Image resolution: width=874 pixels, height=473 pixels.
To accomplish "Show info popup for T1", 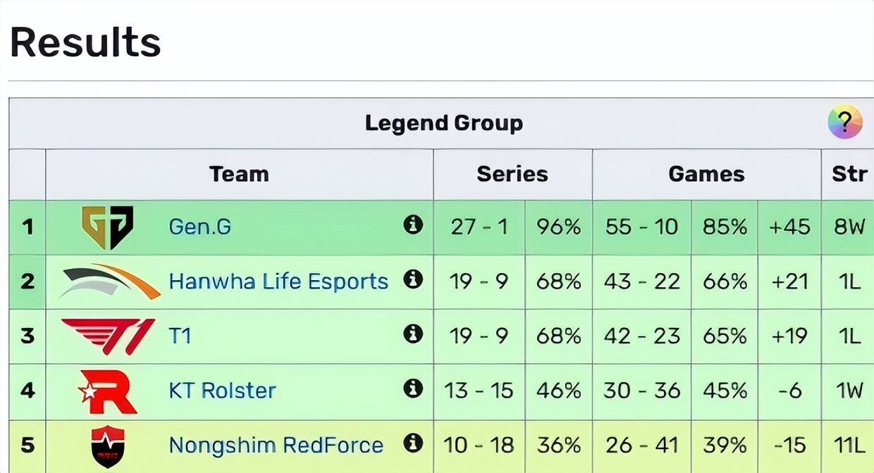I will coord(413,334).
